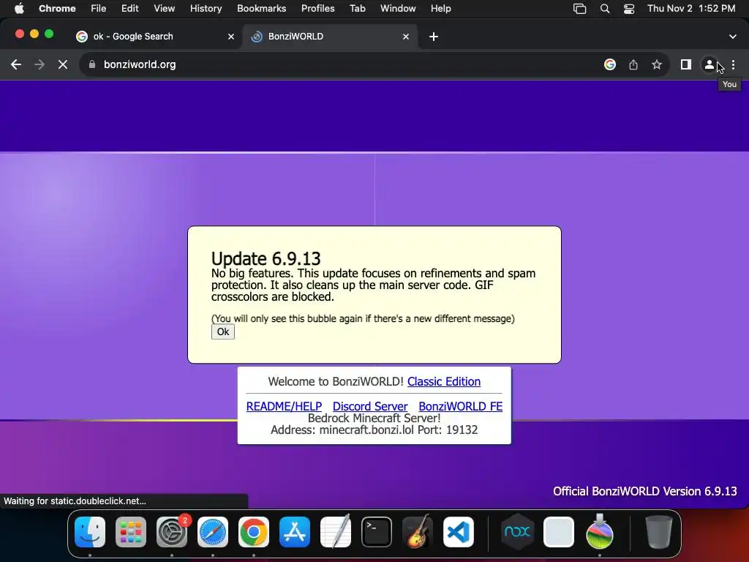The width and height of the screenshot is (749, 562).
Task: Click the address bar URL
Action: click(x=140, y=64)
